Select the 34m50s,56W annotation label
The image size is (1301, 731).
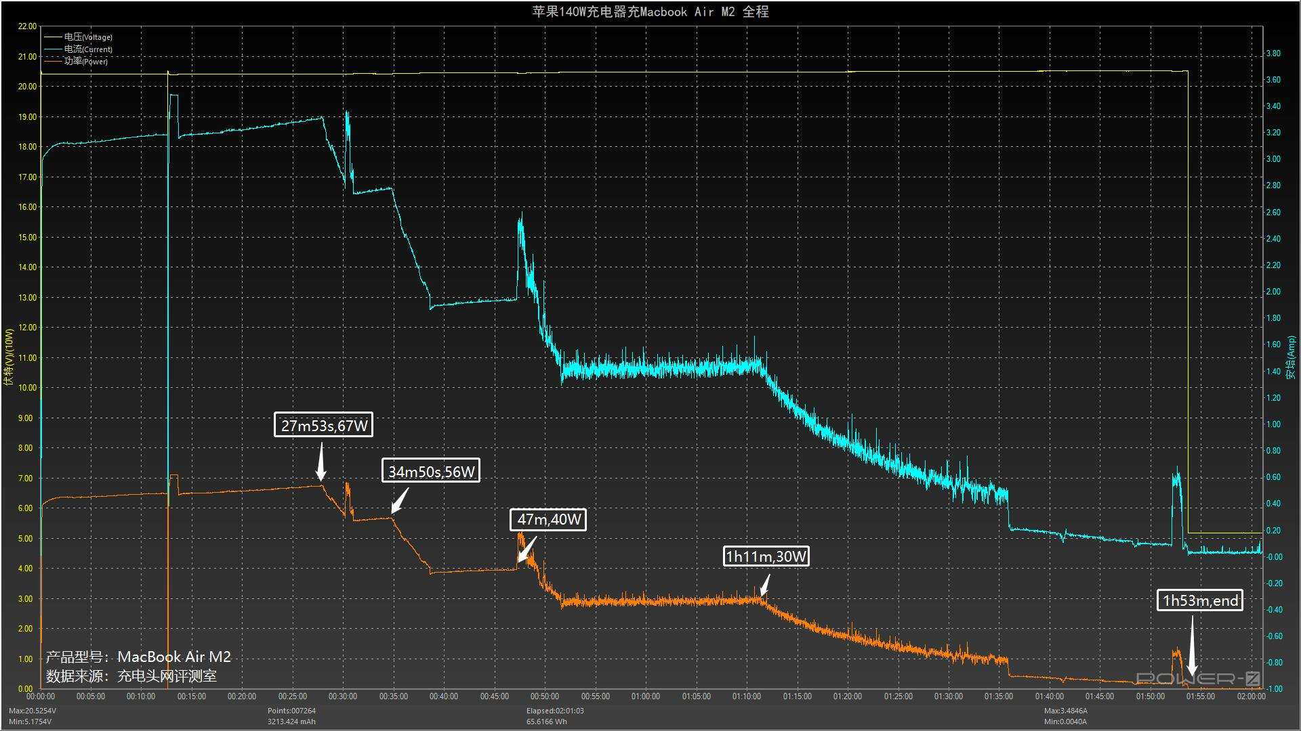click(x=431, y=471)
